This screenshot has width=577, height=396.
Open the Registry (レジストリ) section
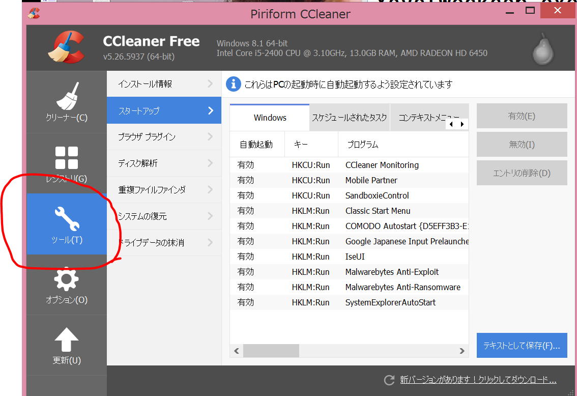coord(67,163)
